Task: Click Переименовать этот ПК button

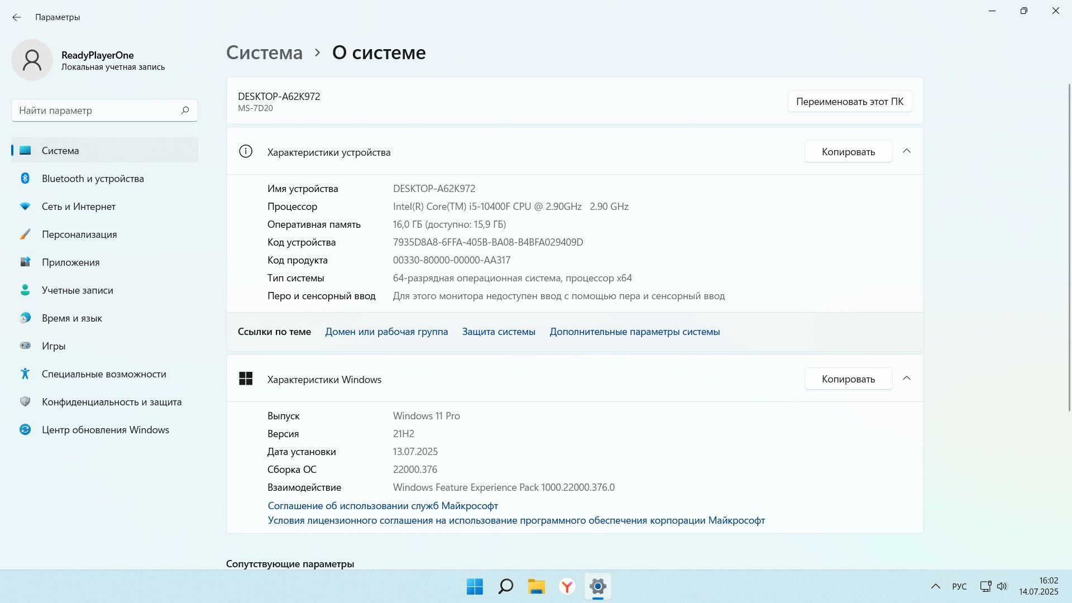Action: (850, 102)
